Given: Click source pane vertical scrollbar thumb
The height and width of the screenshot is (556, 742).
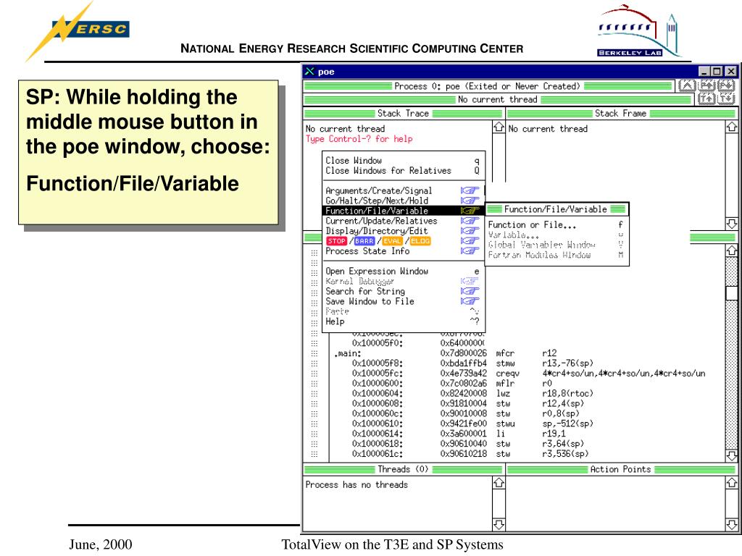Looking at the screenshot, I should pyautogui.click(x=731, y=293).
